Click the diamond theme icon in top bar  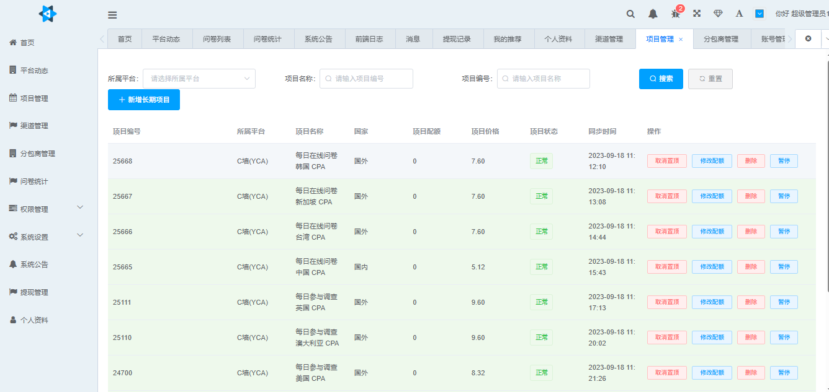point(718,14)
